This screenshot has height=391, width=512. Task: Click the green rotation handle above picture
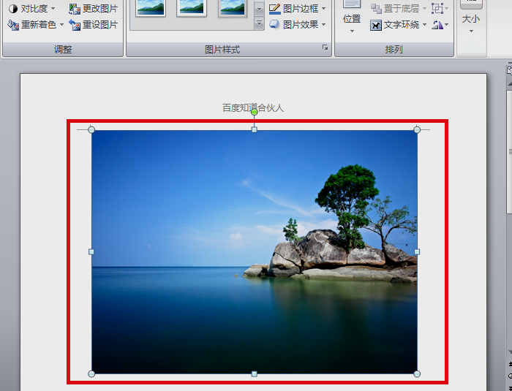click(254, 113)
